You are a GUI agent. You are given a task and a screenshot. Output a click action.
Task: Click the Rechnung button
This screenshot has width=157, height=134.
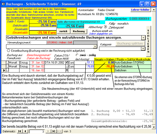[x=79, y=31]
